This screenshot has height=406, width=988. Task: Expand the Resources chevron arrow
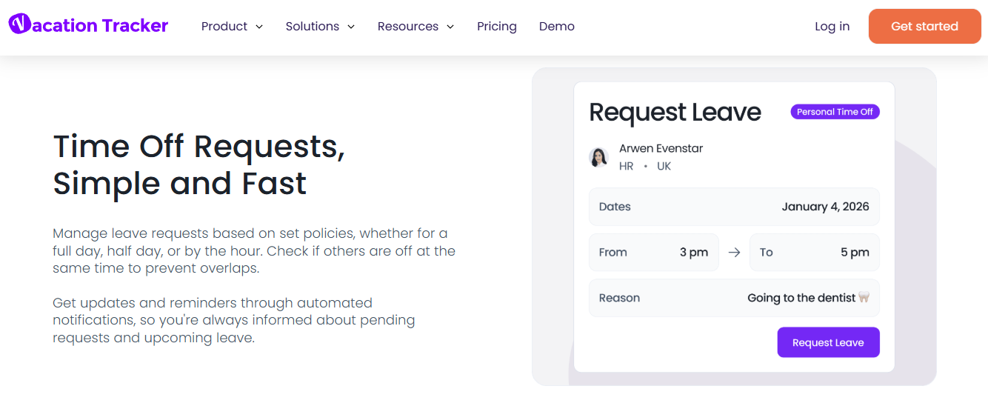tap(450, 27)
